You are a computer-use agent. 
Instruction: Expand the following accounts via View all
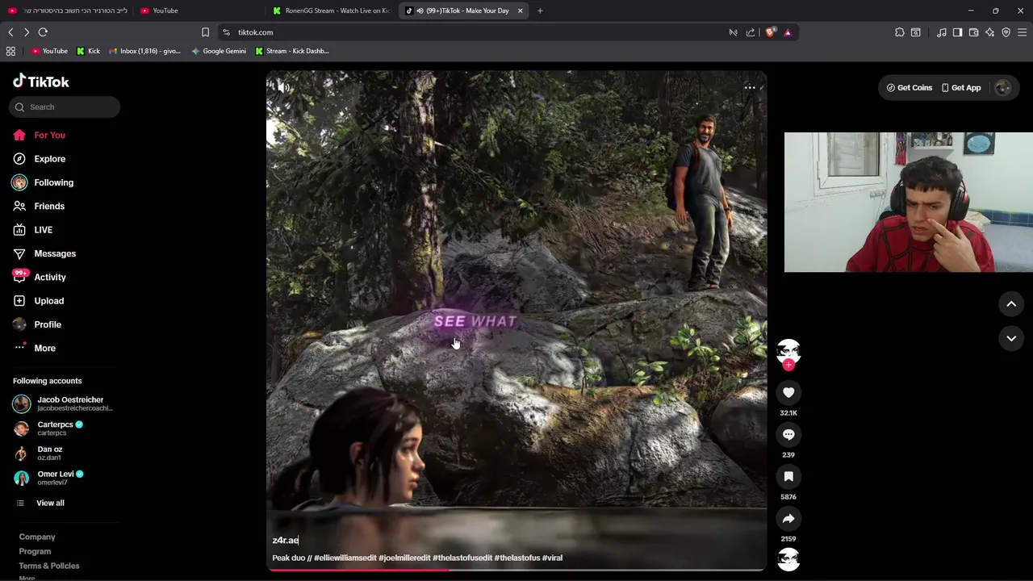click(x=40, y=503)
